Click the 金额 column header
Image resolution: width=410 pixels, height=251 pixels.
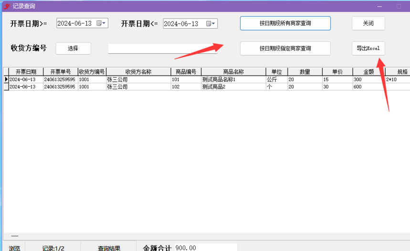point(368,72)
